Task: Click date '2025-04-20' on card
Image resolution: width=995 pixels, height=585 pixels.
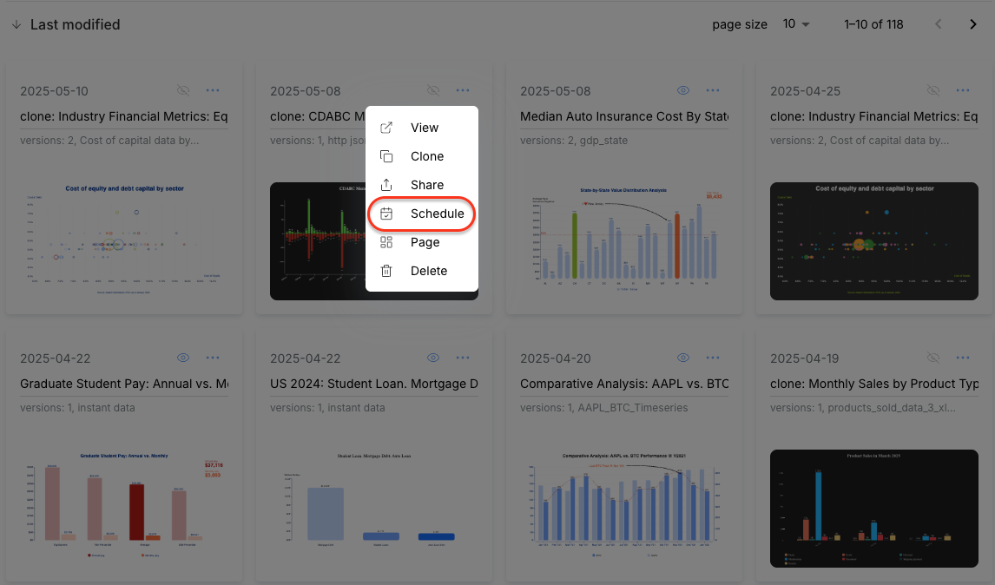Action: tap(556, 358)
